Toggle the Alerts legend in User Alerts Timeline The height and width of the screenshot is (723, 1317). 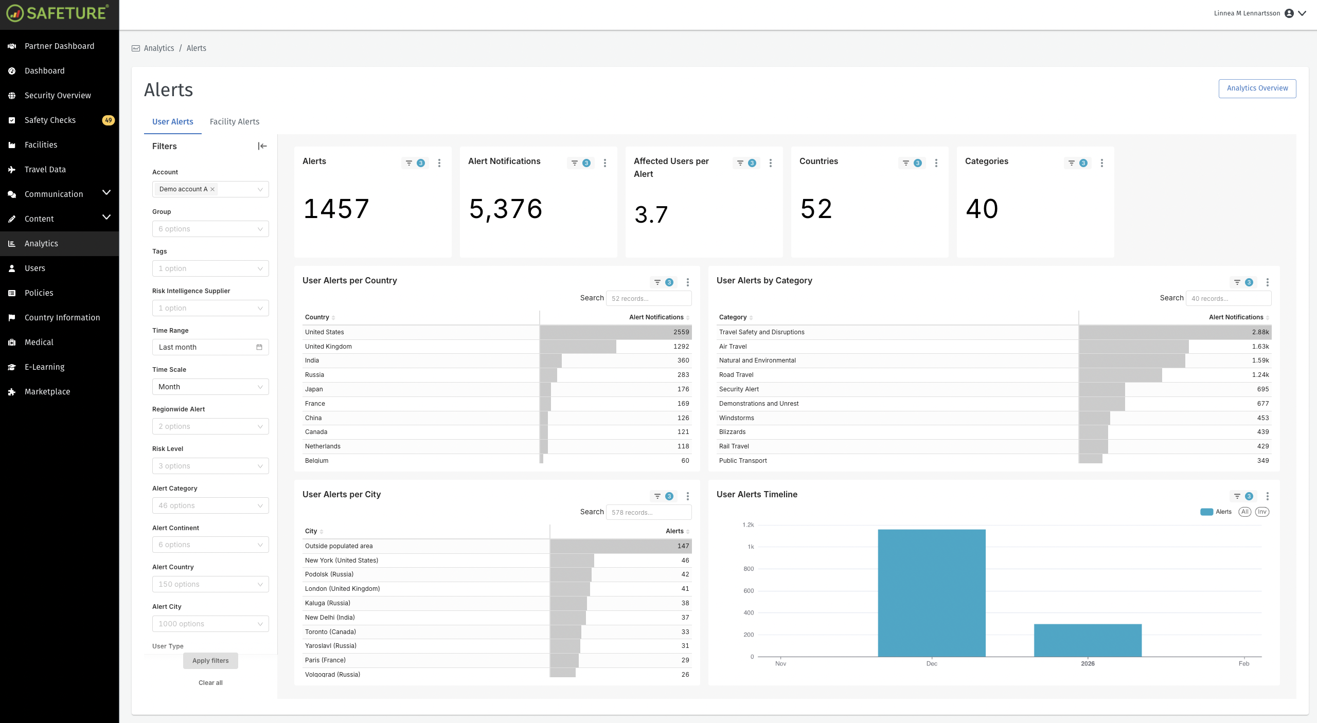click(x=1216, y=512)
